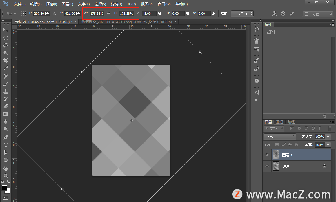336x202 pixels.
Task: Select the History Brush tool
Action: click(6, 99)
